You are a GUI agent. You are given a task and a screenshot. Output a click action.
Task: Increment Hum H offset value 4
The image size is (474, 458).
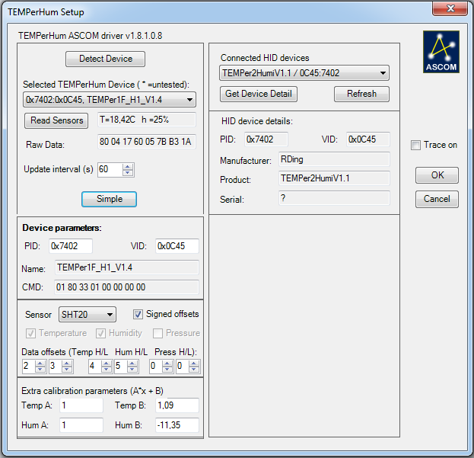(x=106, y=364)
